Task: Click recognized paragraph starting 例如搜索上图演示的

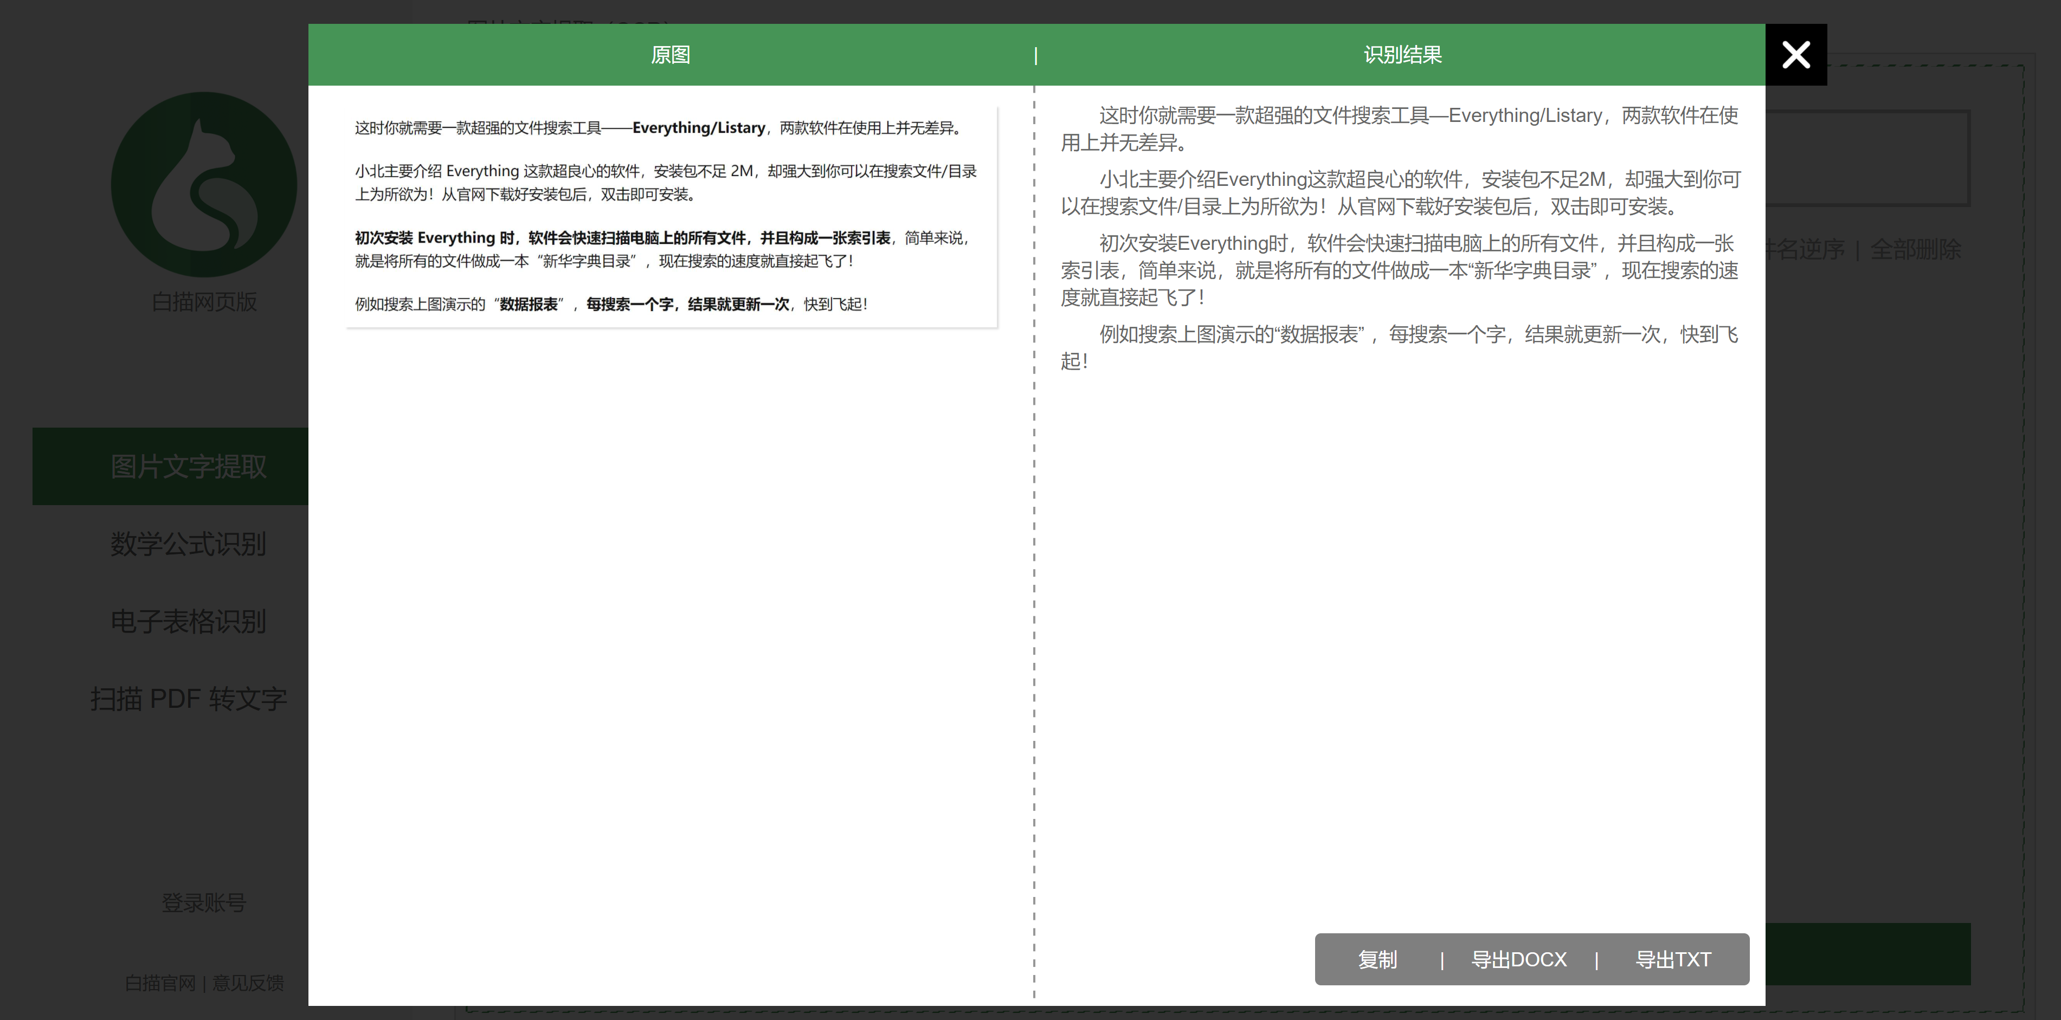Action: 1400,347
